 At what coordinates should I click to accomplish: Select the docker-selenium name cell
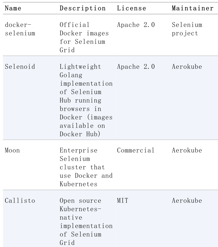coord(20,29)
